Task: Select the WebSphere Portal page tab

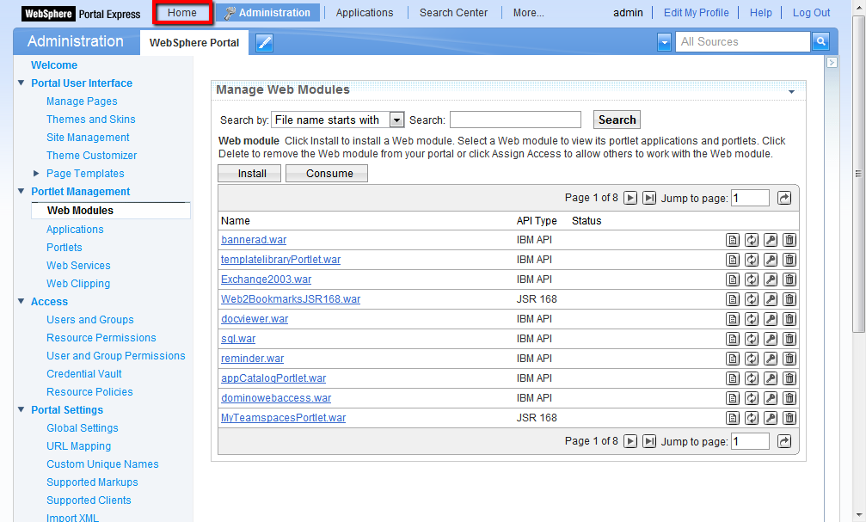Action: click(x=194, y=42)
